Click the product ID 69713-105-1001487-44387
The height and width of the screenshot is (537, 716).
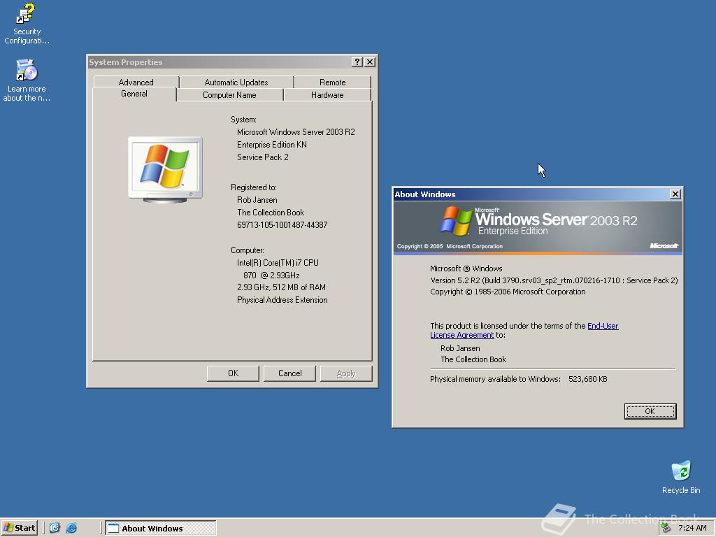282,225
